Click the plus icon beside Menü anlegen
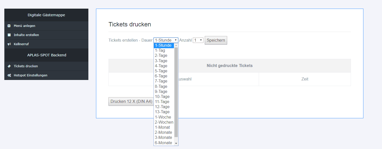Image resolution: width=382 pixels, height=149 pixels. [9, 26]
